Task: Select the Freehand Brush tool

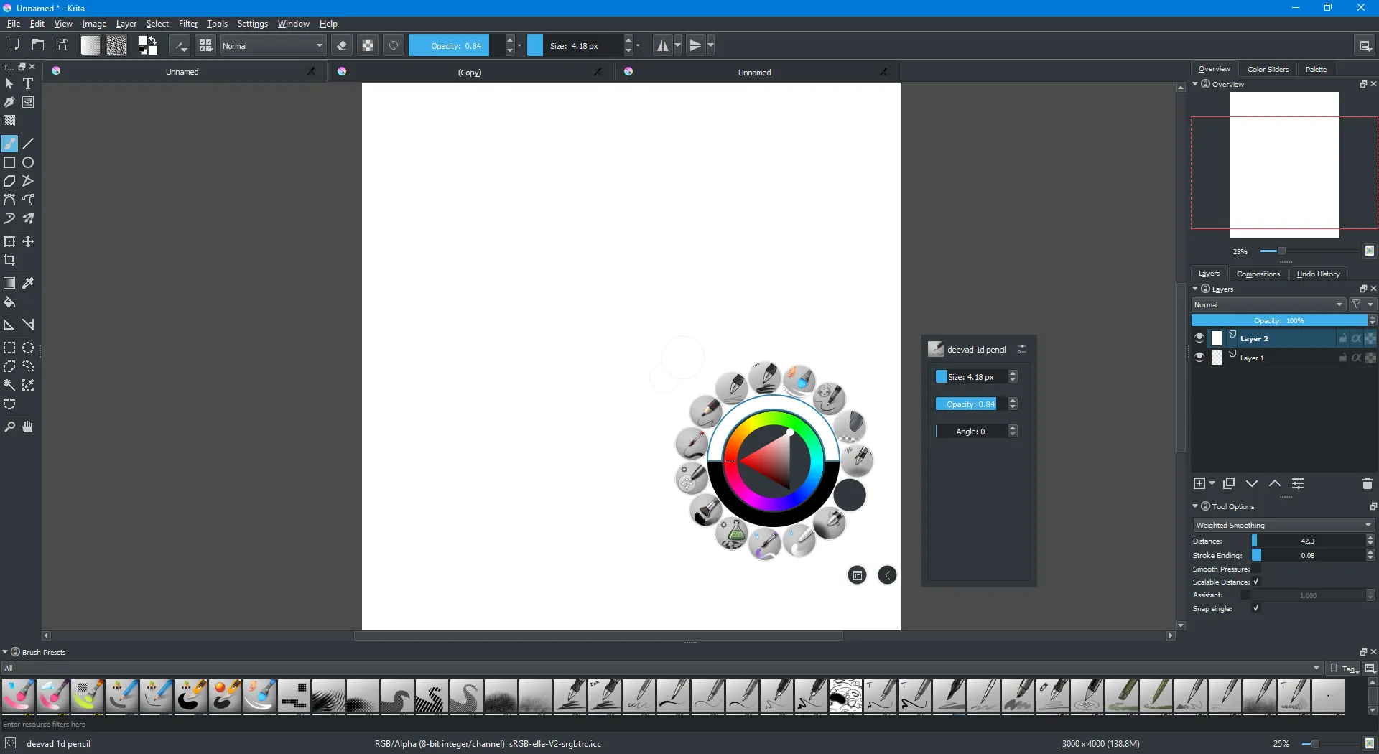Action: [9, 144]
